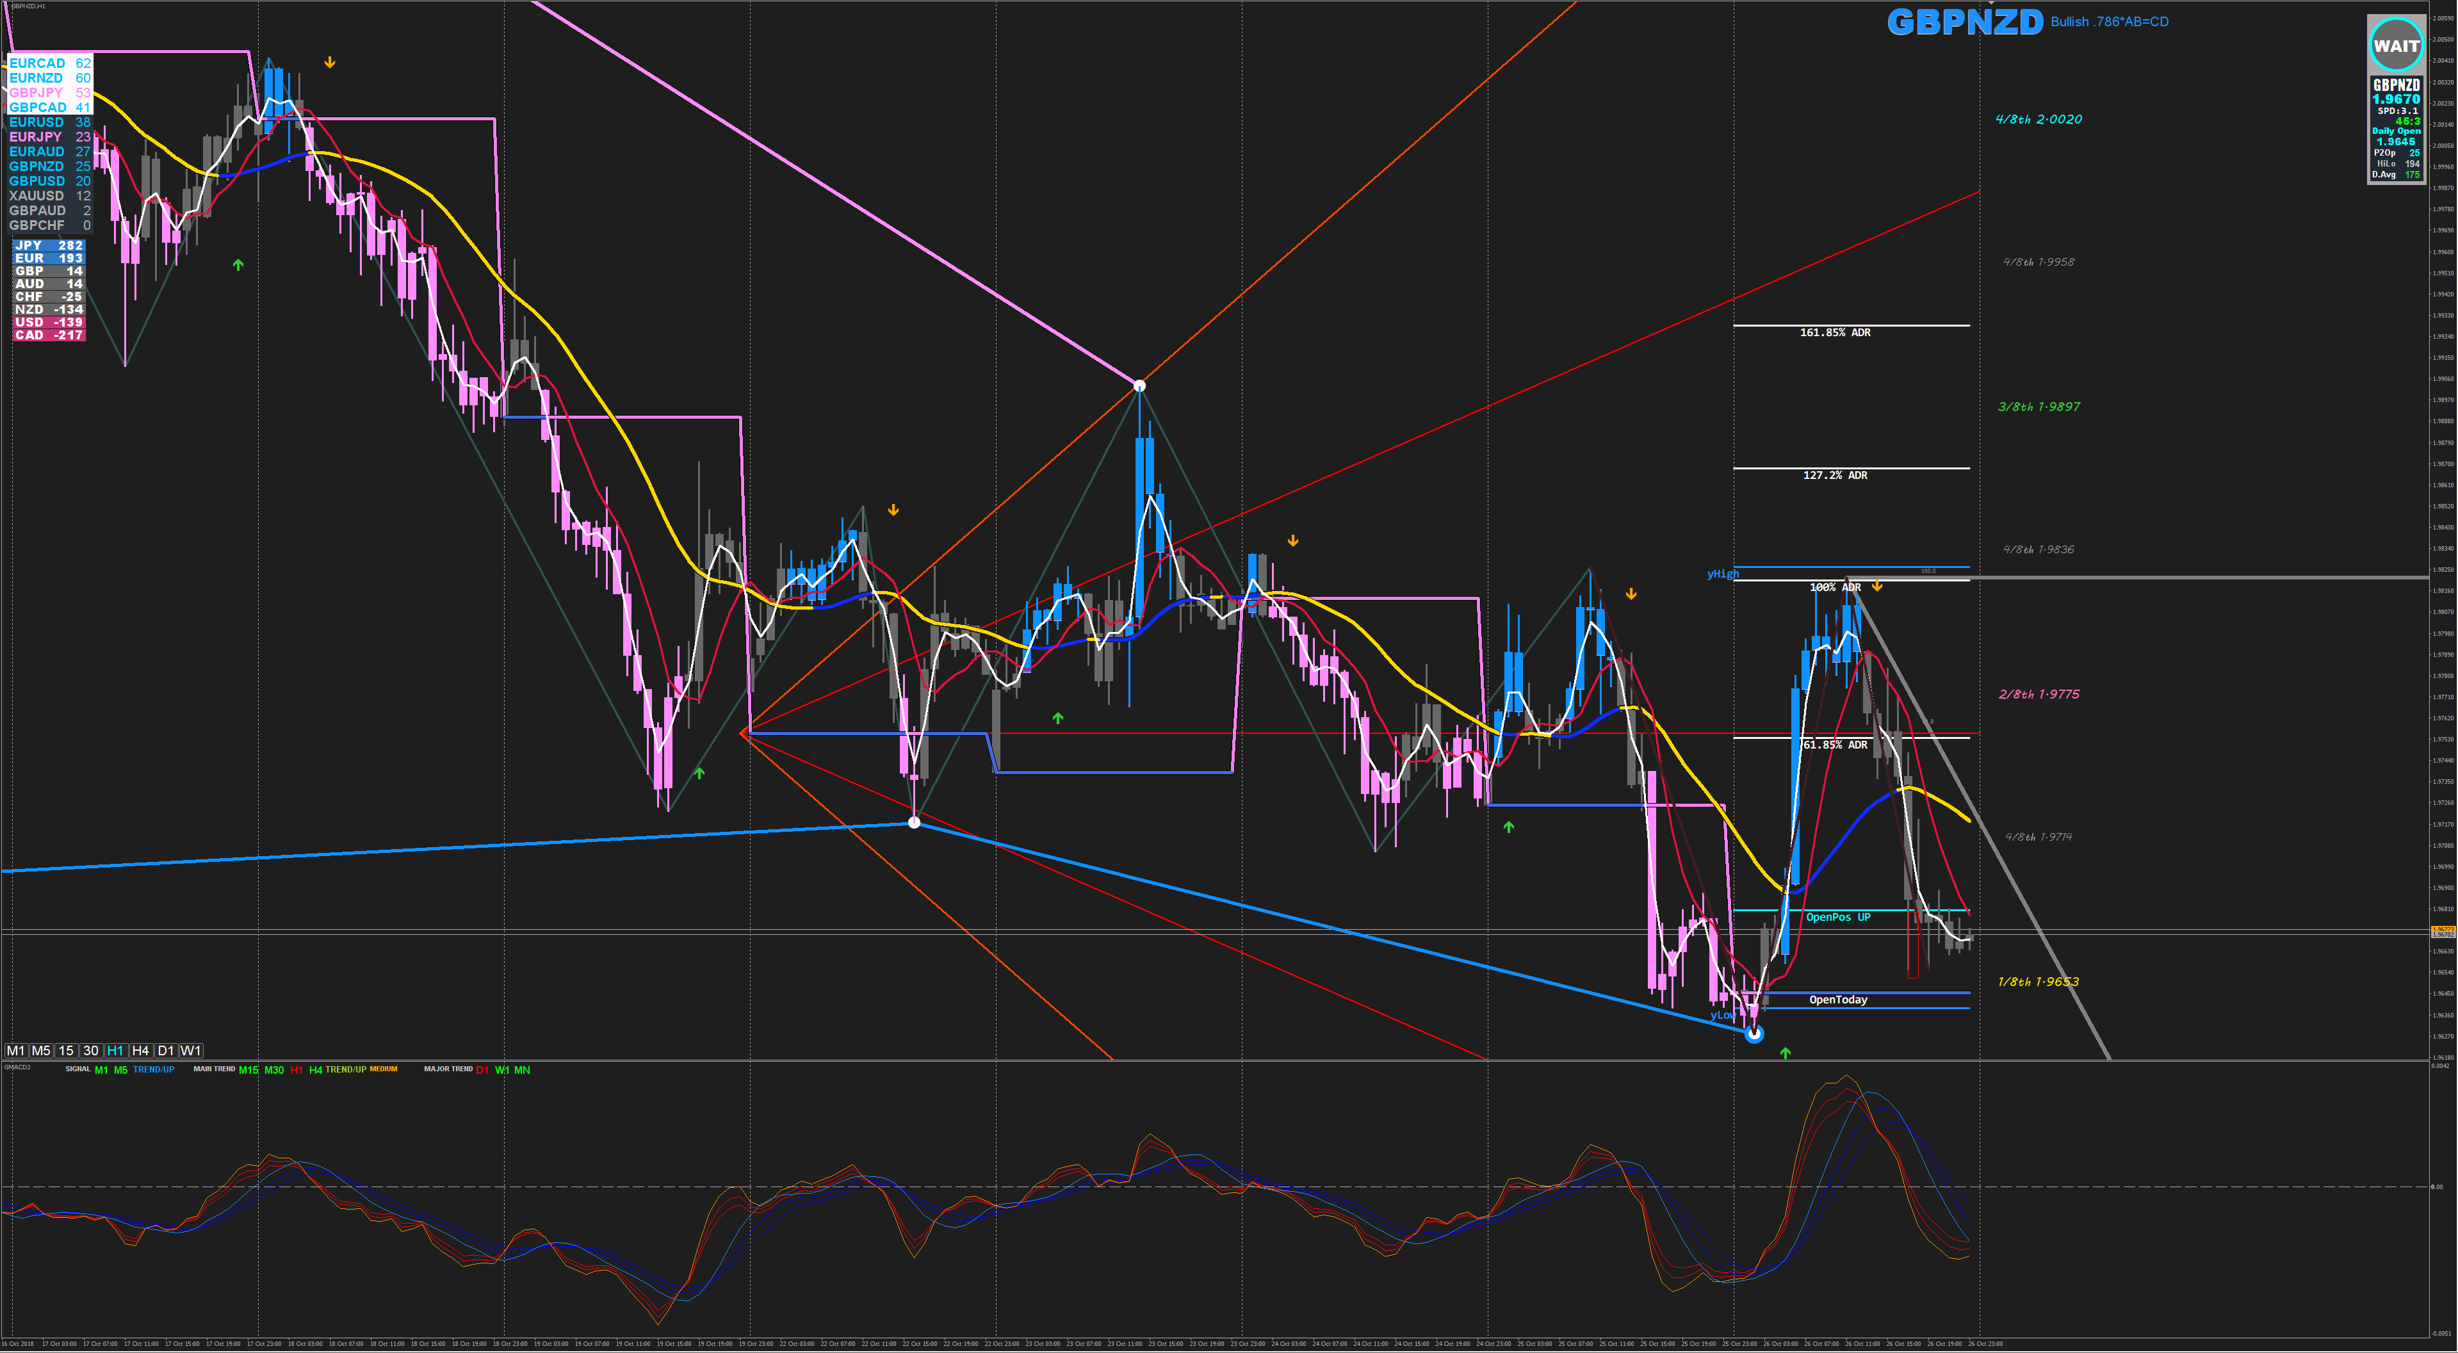Click the green up arrow at chart bottom

coord(1786,1053)
